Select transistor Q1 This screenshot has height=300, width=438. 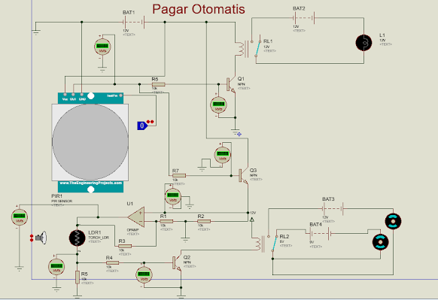tap(231, 84)
